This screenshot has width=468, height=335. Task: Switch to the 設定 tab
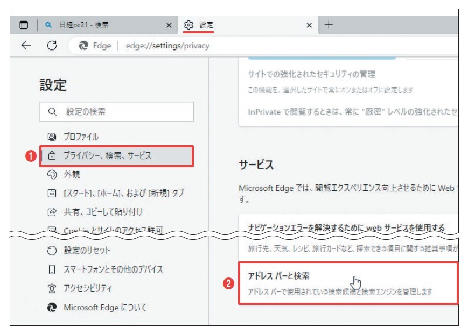247,25
